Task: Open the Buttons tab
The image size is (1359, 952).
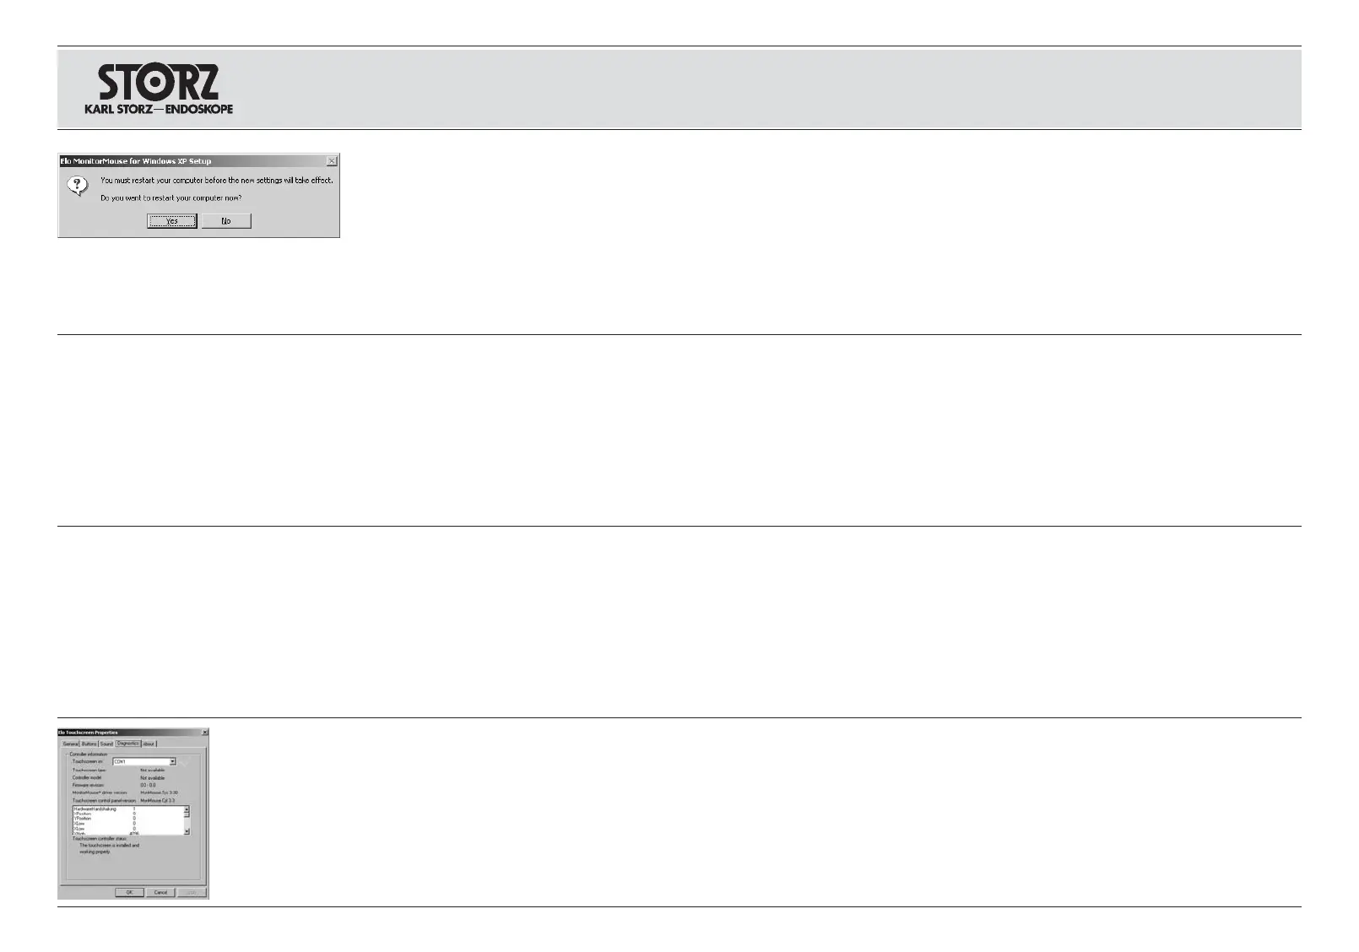Action: pyautogui.click(x=89, y=744)
